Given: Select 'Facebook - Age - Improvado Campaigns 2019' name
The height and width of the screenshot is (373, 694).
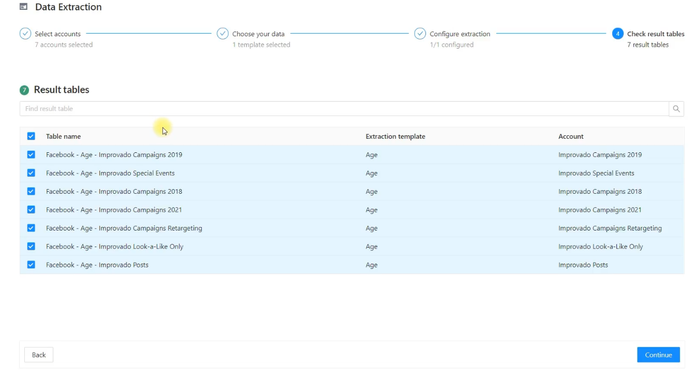Looking at the screenshot, I should 114,154.
